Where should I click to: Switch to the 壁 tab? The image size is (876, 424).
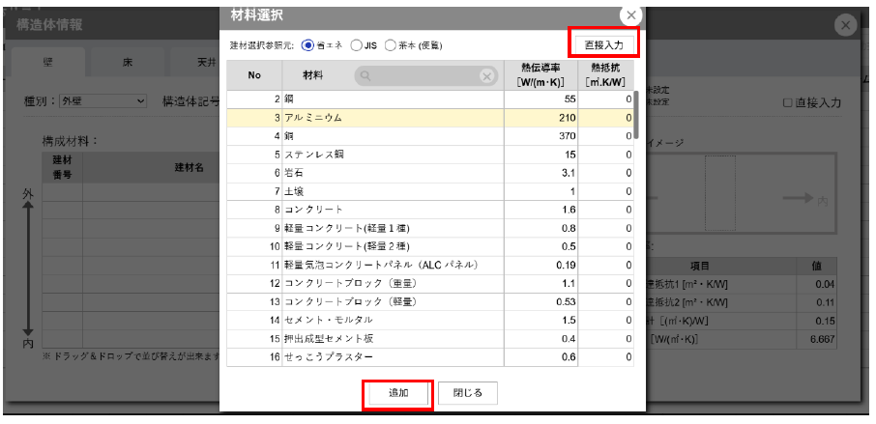click(48, 63)
